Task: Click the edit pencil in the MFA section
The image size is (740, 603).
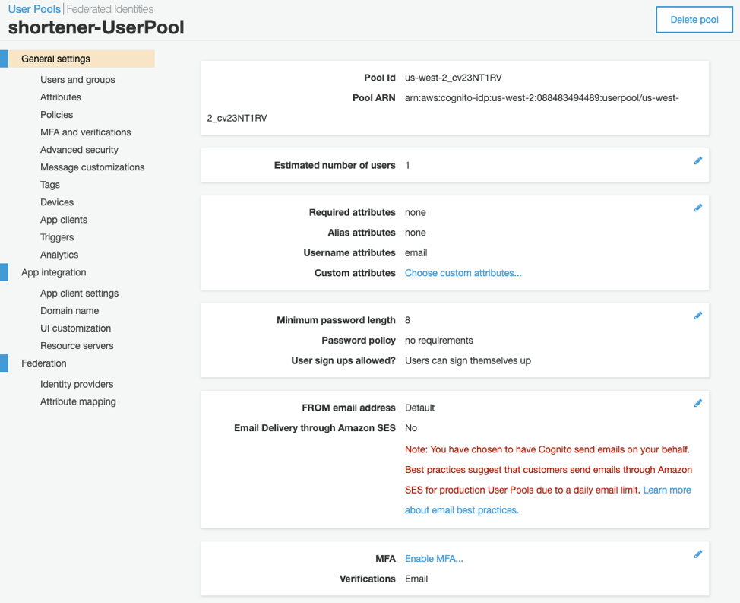Action: click(x=698, y=554)
